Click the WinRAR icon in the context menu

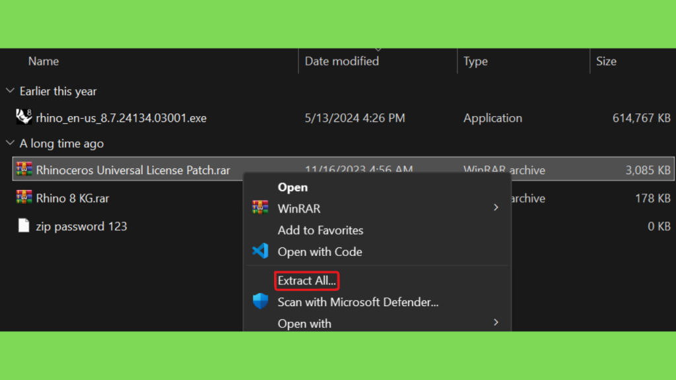pos(260,208)
